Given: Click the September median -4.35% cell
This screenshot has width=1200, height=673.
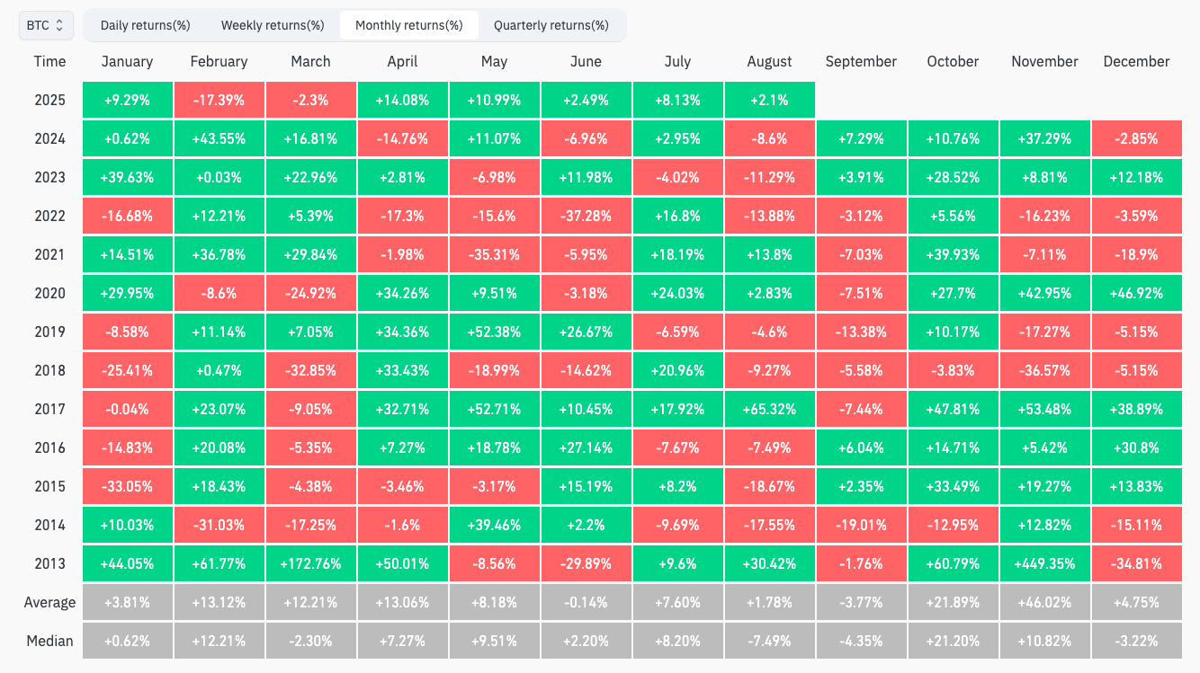Looking at the screenshot, I should (x=861, y=642).
